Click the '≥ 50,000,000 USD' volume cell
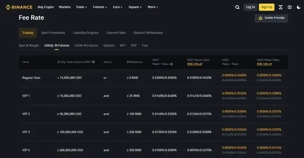Viewport: 304px width, 158px height. (x=69, y=114)
